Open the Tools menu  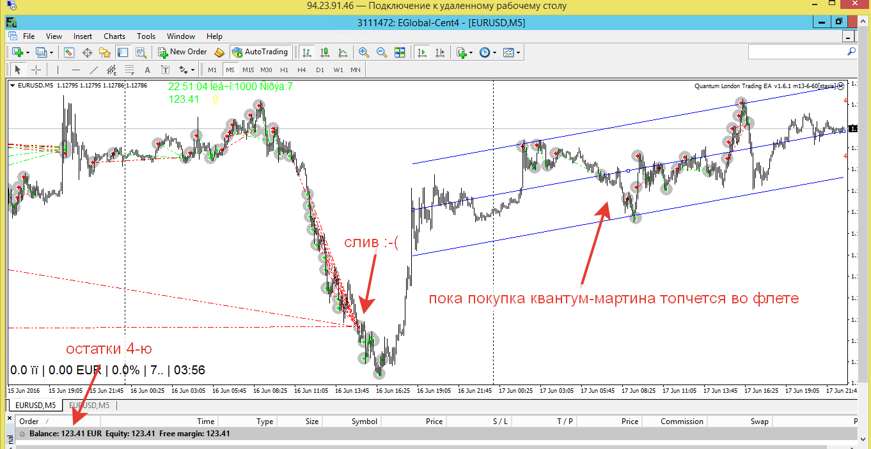[146, 36]
